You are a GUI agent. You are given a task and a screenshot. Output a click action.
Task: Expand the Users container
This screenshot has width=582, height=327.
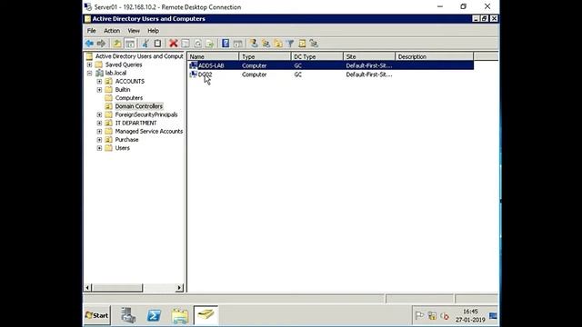coord(99,148)
